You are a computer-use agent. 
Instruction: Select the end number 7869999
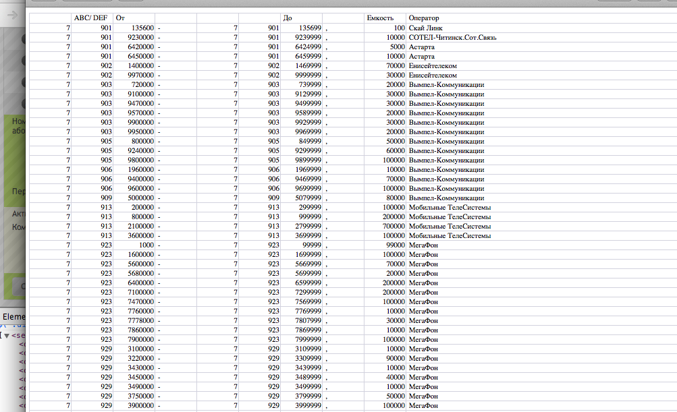(308, 330)
